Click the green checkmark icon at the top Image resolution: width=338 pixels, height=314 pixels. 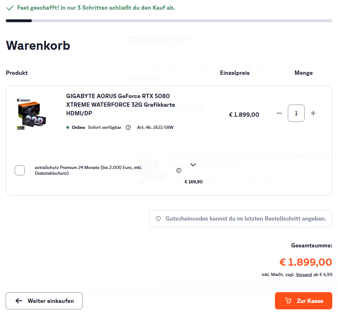(x=10, y=8)
